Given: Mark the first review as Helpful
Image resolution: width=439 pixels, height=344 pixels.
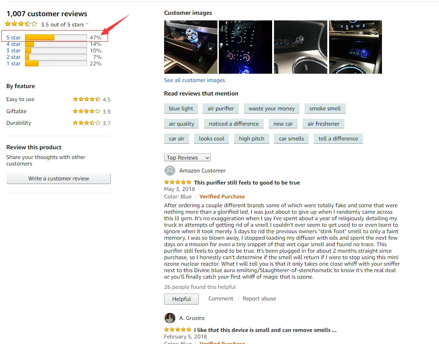Looking at the screenshot, I should tap(181, 299).
